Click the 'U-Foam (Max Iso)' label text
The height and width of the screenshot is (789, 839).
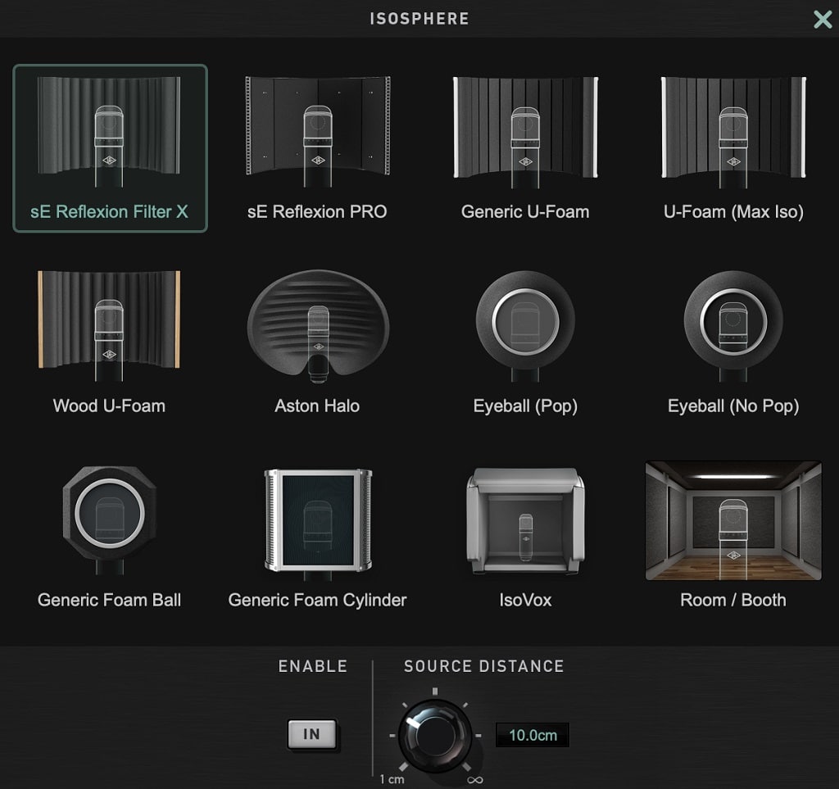click(733, 212)
